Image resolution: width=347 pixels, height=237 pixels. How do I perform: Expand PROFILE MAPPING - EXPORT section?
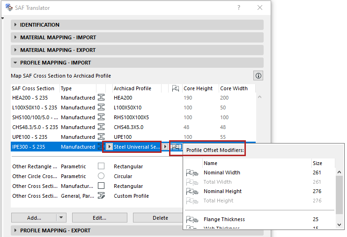tap(137, 230)
